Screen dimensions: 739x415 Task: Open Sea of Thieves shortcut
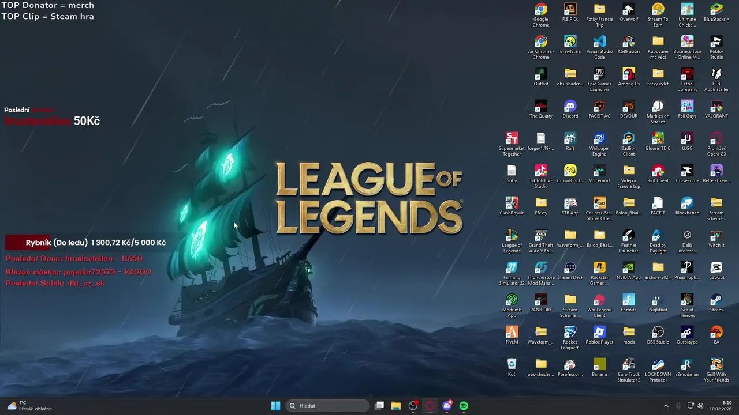(687, 305)
